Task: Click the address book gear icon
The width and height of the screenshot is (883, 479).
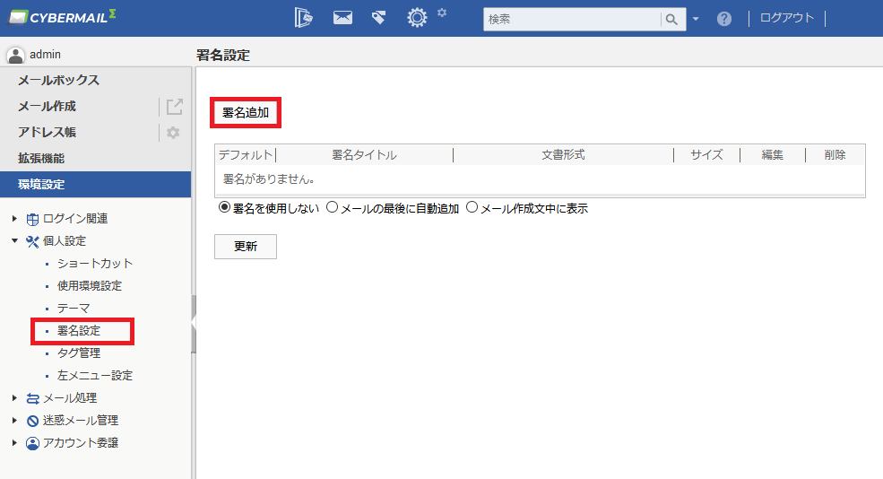Action: pyautogui.click(x=173, y=133)
